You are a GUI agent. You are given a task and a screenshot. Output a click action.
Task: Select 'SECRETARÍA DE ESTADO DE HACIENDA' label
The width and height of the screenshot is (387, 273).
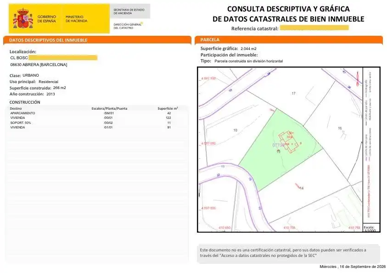tap(129, 11)
